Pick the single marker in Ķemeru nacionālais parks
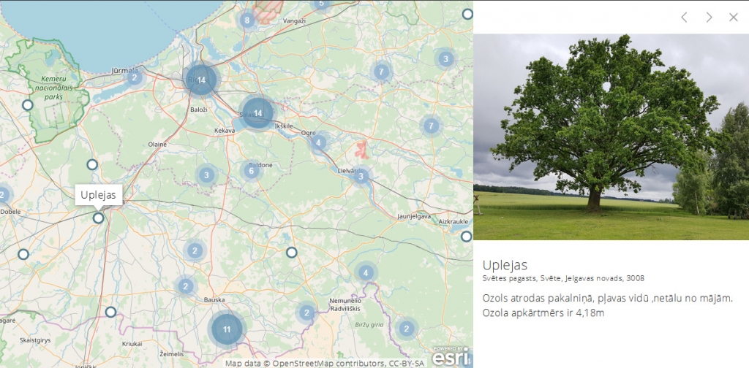 point(28,105)
